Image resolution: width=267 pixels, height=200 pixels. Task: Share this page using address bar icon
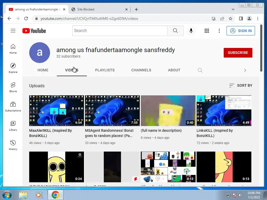(x=222, y=18)
